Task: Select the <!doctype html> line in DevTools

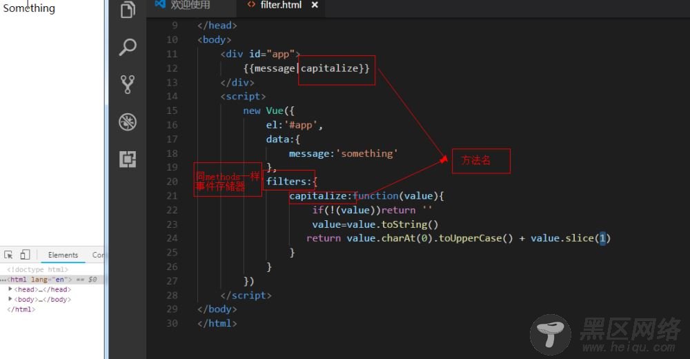Action: pyautogui.click(x=37, y=269)
